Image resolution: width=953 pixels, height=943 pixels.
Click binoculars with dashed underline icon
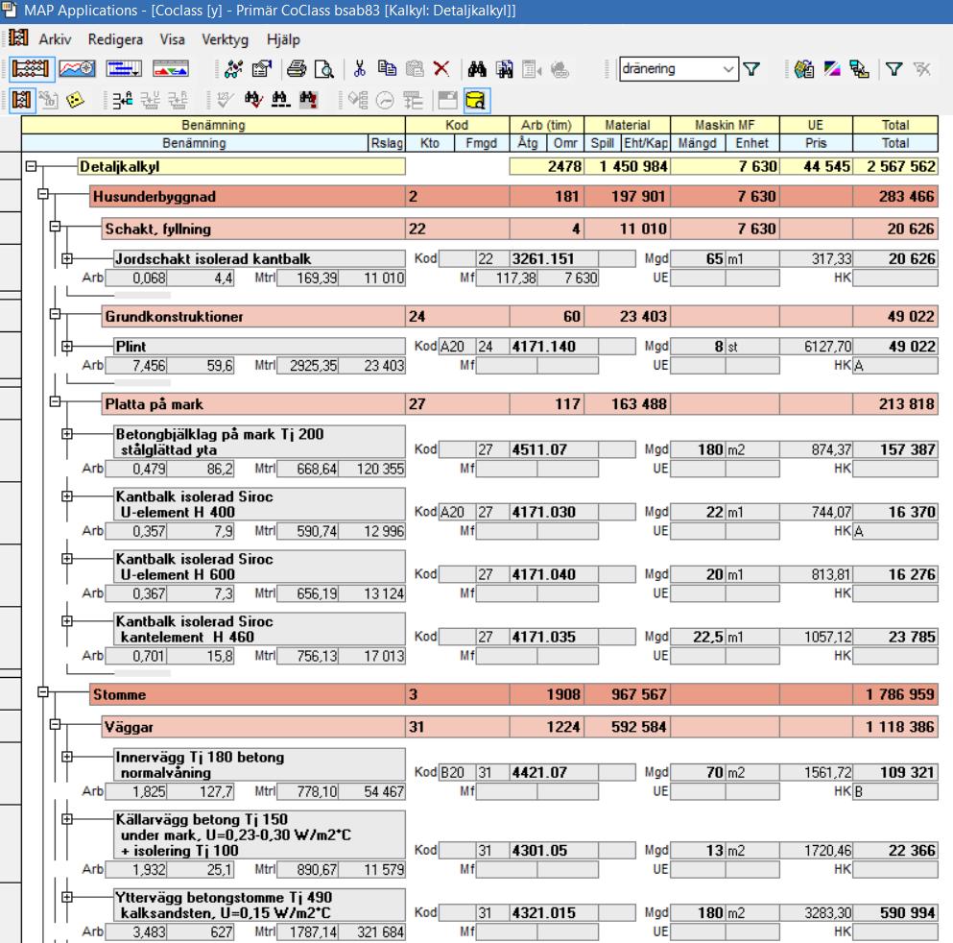click(281, 100)
